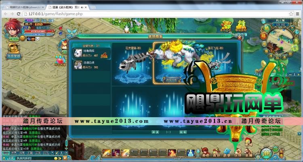Activate the meditation skill in slot 0
Viewport: 303px width, 162px height.
click(x=191, y=153)
